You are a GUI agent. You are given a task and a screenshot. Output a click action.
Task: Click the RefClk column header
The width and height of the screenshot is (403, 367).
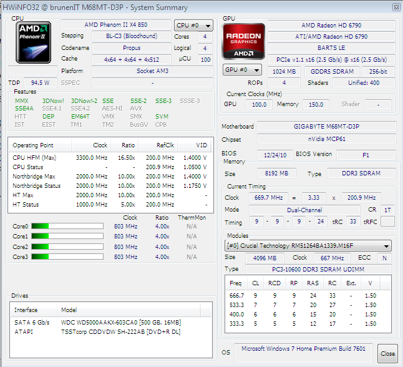click(158, 145)
